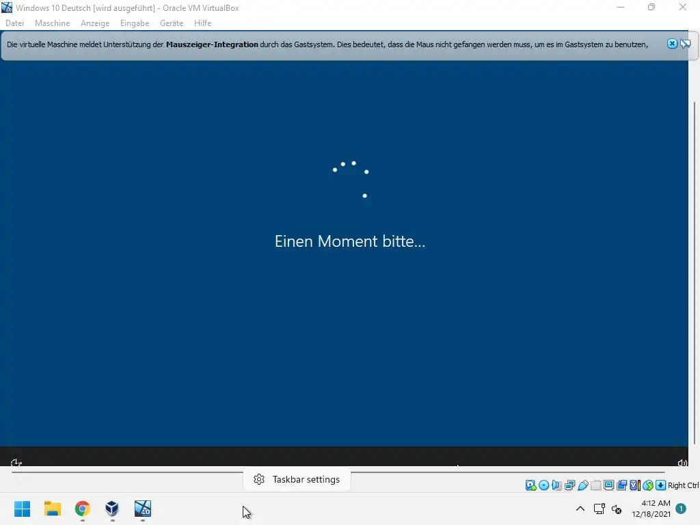Click the optical drive status icon
Image resolution: width=700 pixels, height=525 pixels.
tap(543, 485)
